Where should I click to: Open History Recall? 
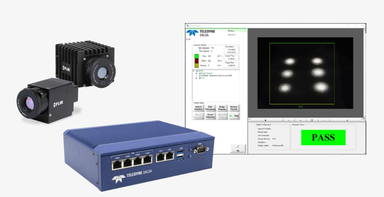click(x=234, y=108)
